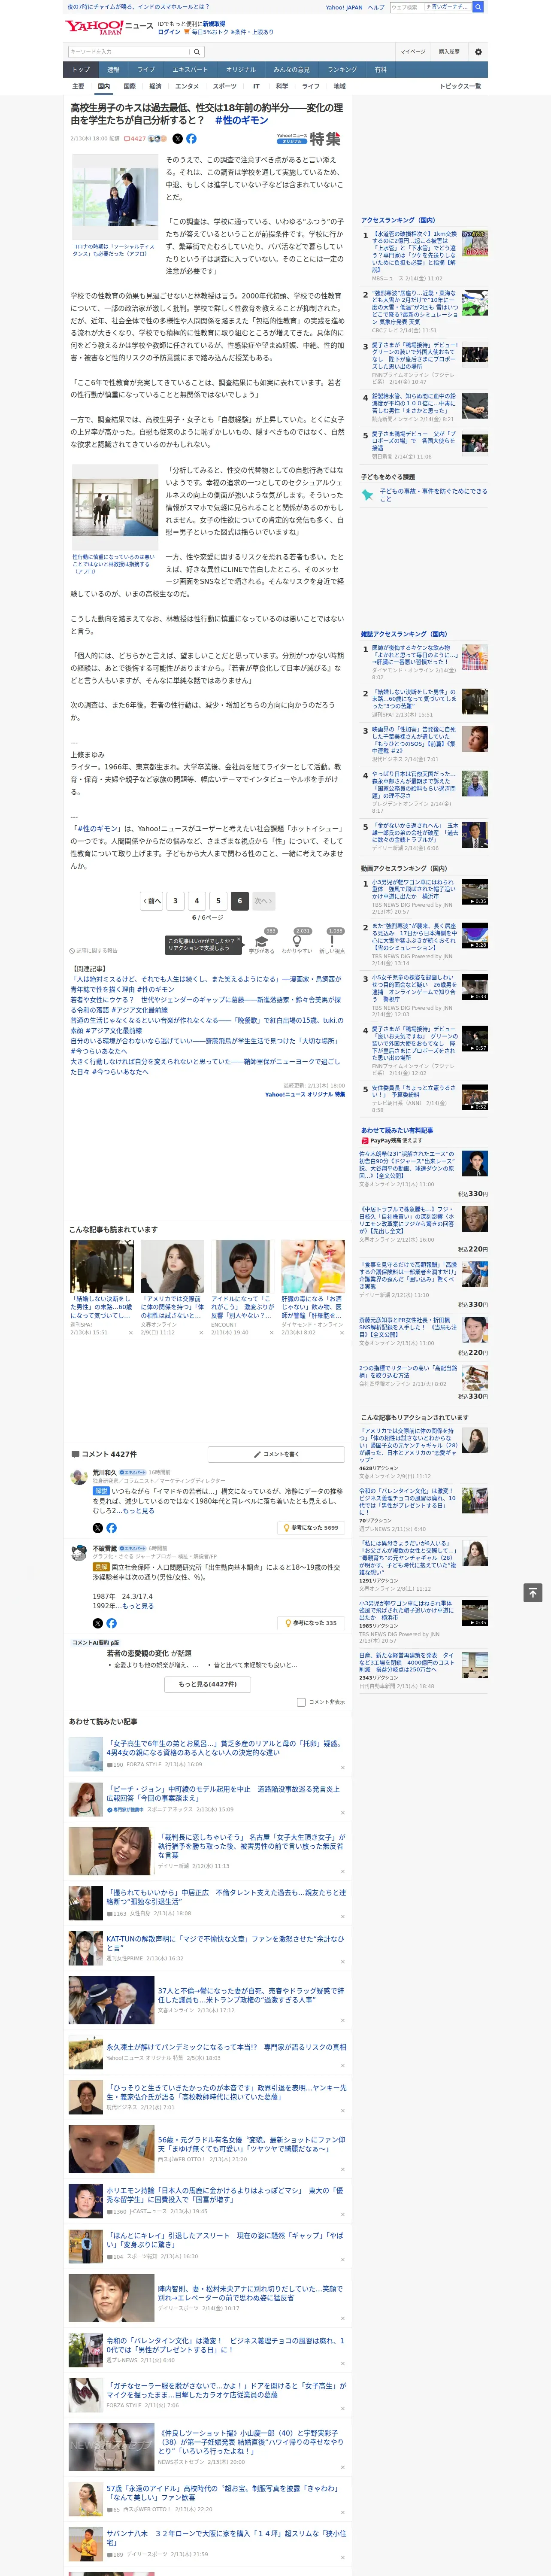Viewport: 551px width, 2576px height.
Task: Open トピックス一覧 link
Action: 460,86
